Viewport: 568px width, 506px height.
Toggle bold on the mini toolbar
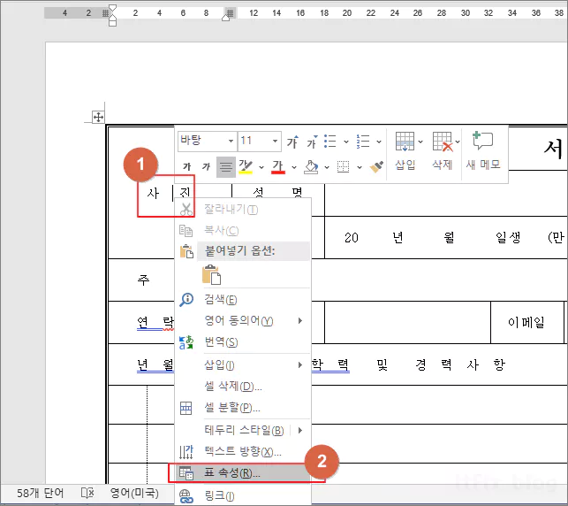pos(187,167)
